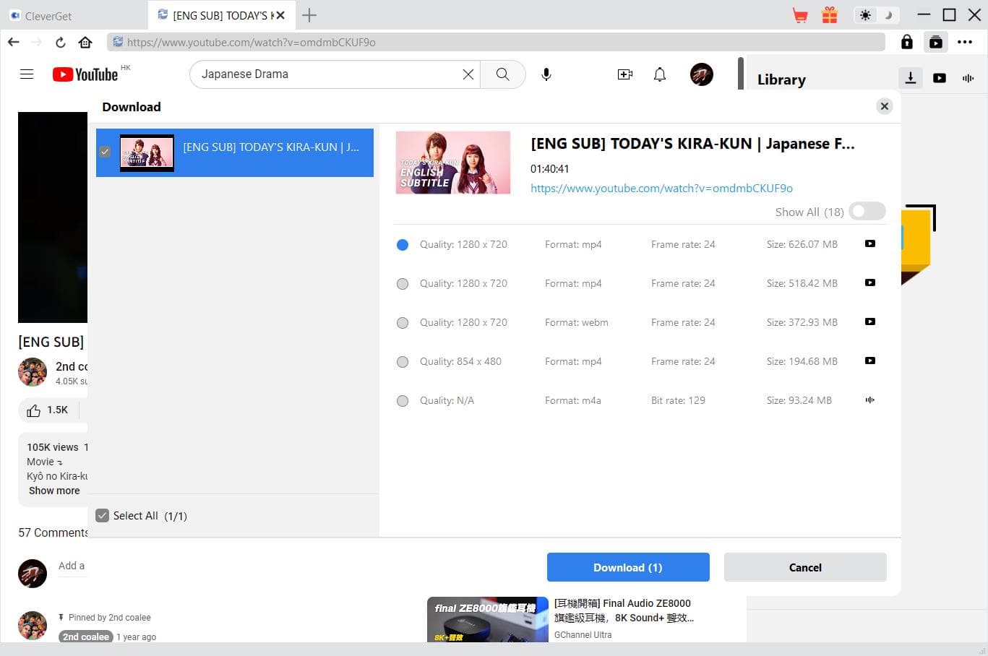Viewport: 988px width, 656px height.
Task: Click the Download (1) button
Action: 627,567
